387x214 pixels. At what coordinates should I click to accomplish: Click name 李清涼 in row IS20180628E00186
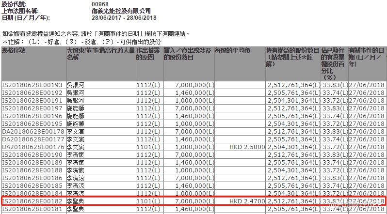point(75,178)
